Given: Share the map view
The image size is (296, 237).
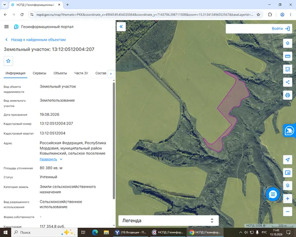Looking at the screenshot, I should click(x=288, y=82).
